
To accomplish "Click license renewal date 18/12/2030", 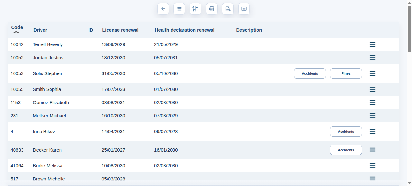I will tap(113, 58).
